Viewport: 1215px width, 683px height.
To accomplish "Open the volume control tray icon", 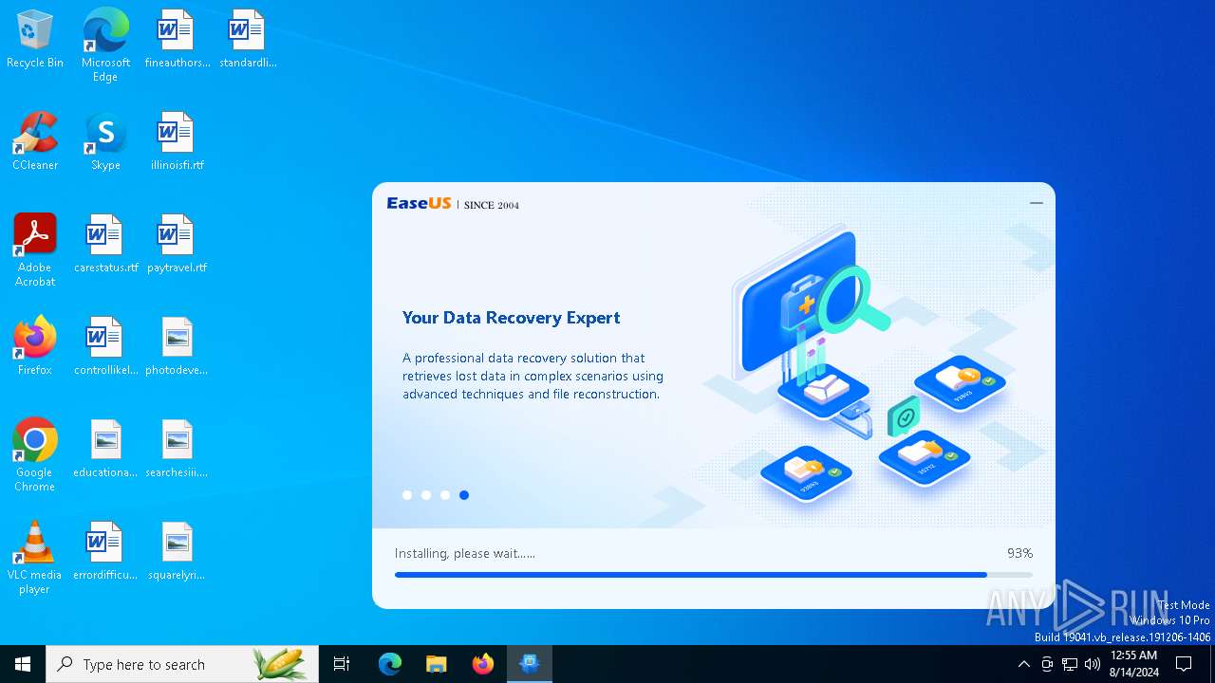I will [1093, 664].
